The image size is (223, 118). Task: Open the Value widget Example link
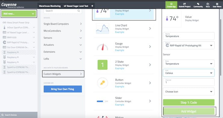(120, 14)
